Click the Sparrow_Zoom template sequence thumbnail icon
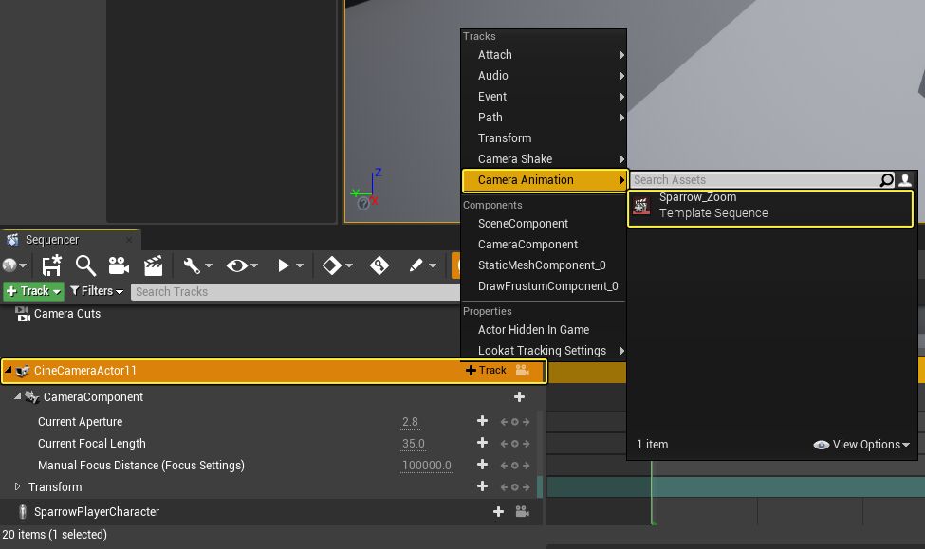 (x=640, y=206)
